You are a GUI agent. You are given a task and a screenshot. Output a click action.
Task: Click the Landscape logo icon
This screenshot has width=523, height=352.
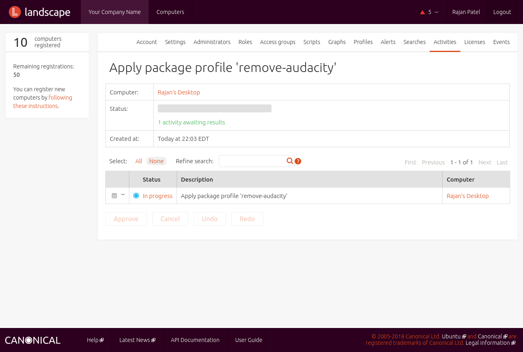coord(15,12)
